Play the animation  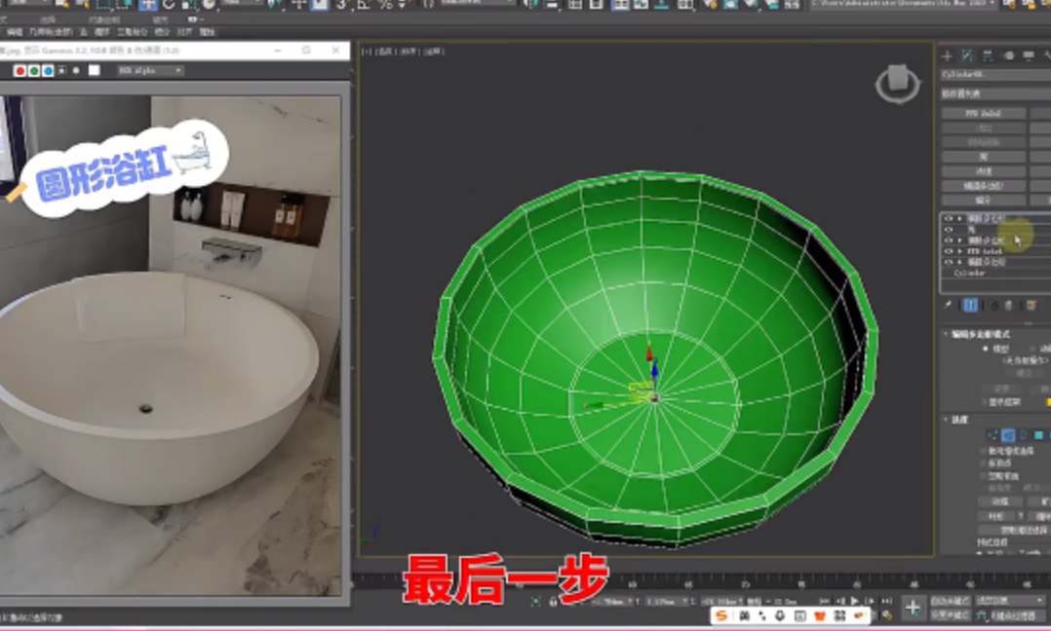click(x=855, y=601)
